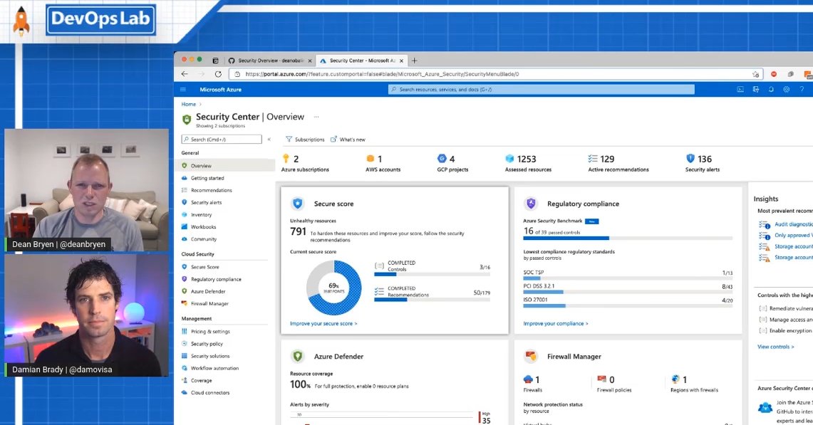This screenshot has height=425, width=813.
Task: Open Workflow automation in the sidebar
Action: [x=214, y=368]
